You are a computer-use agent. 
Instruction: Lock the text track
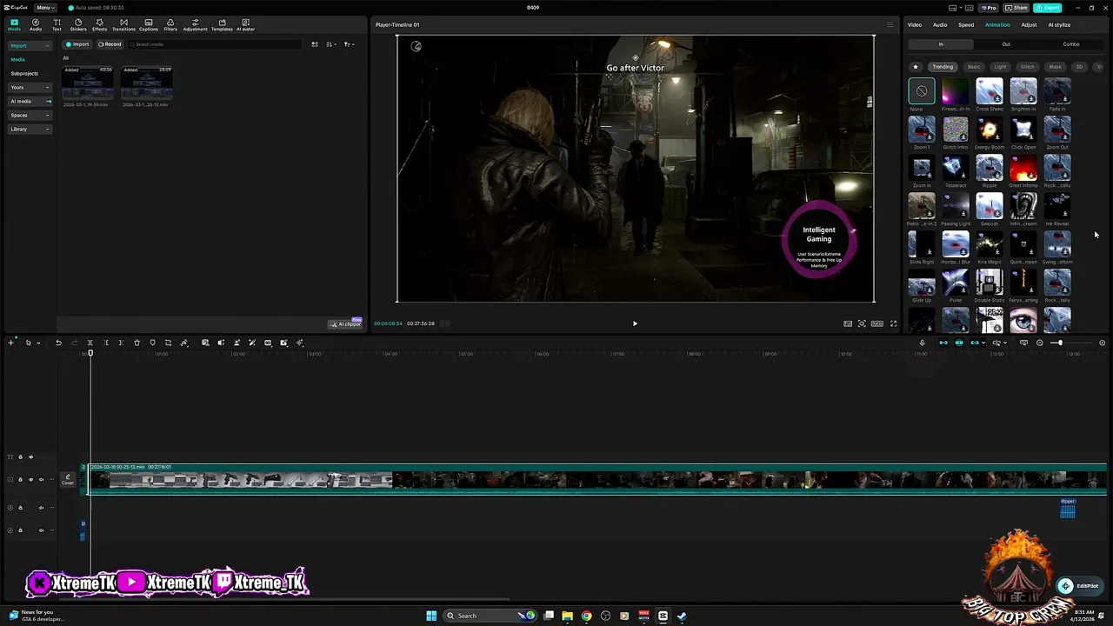[x=20, y=457]
